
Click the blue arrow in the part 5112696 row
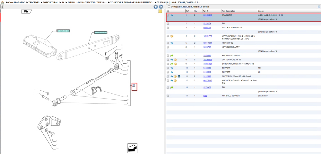[171, 76]
